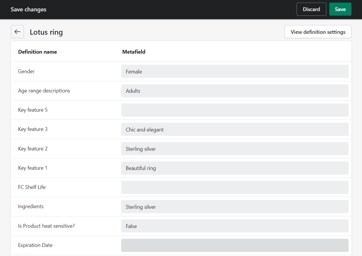
Task: Edit Key feature 3 'Chic and elegant' field
Action: (x=234, y=129)
